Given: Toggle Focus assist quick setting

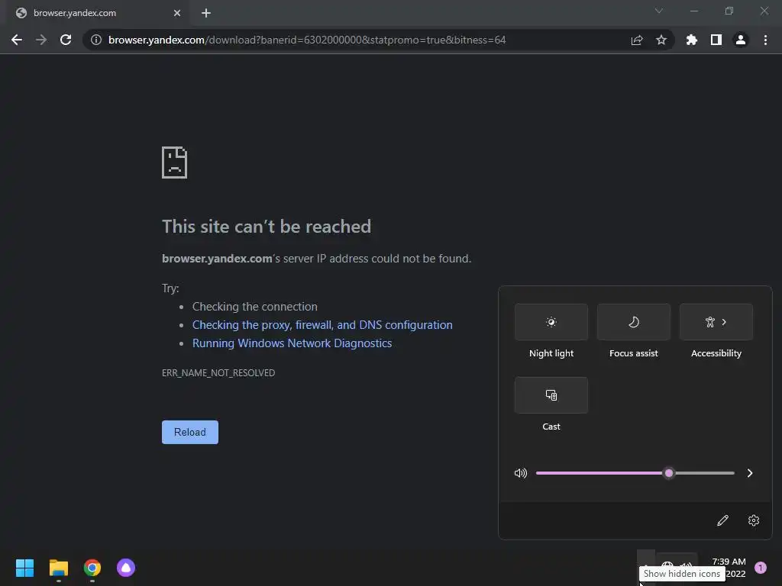Looking at the screenshot, I should [633, 322].
